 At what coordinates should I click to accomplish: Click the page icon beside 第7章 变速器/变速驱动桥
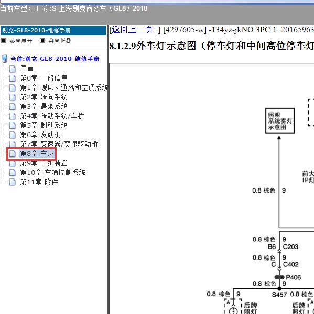13,144
